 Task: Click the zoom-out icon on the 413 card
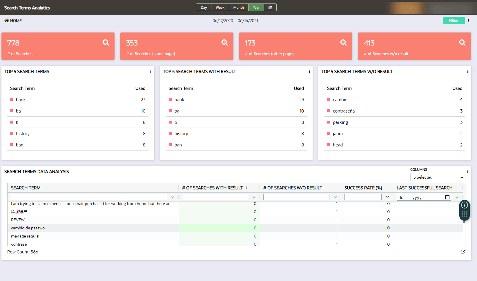click(x=462, y=42)
